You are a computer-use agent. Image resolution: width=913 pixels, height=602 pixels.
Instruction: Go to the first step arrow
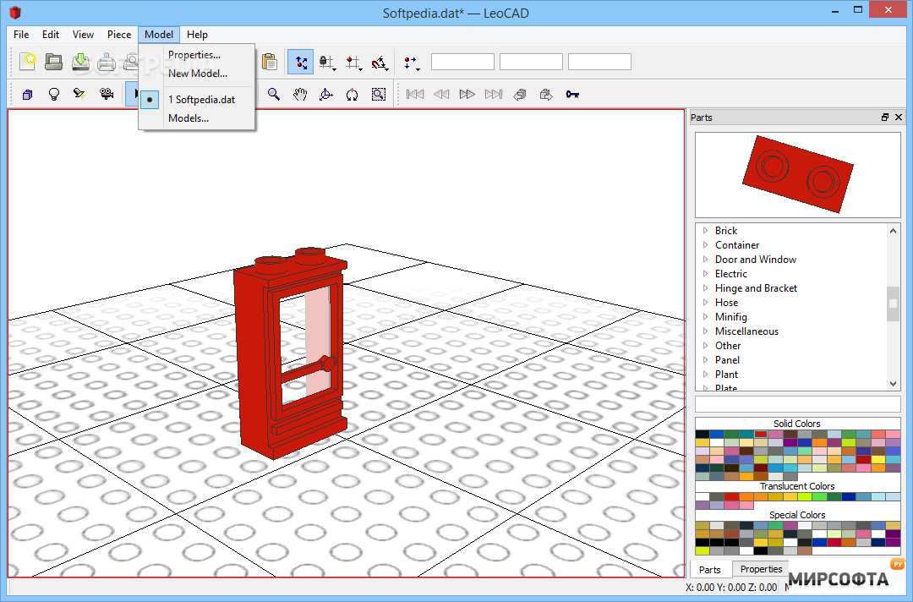click(x=415, y=94)
